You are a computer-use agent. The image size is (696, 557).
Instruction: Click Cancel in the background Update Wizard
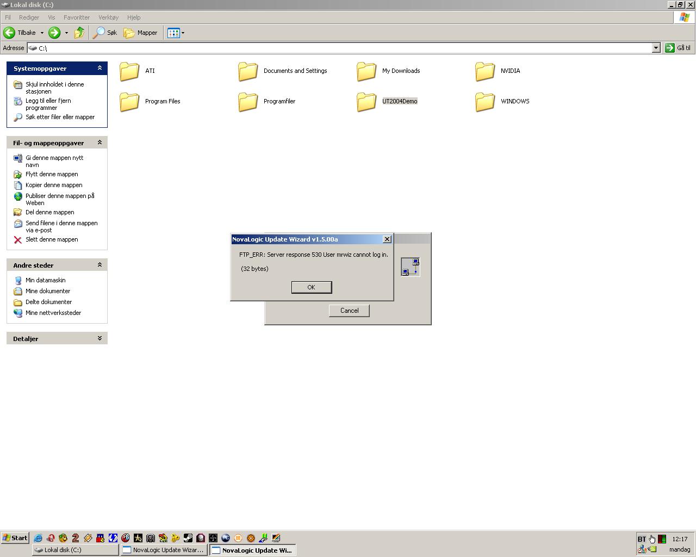click(349, 311)
